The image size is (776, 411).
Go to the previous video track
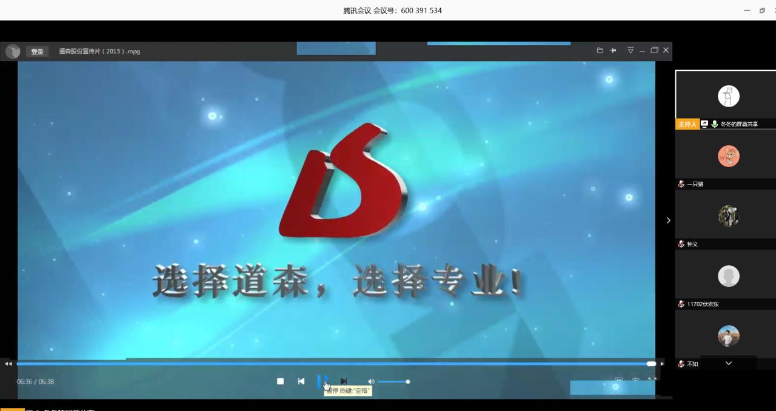pyautogui.click(x=301, y=381)
